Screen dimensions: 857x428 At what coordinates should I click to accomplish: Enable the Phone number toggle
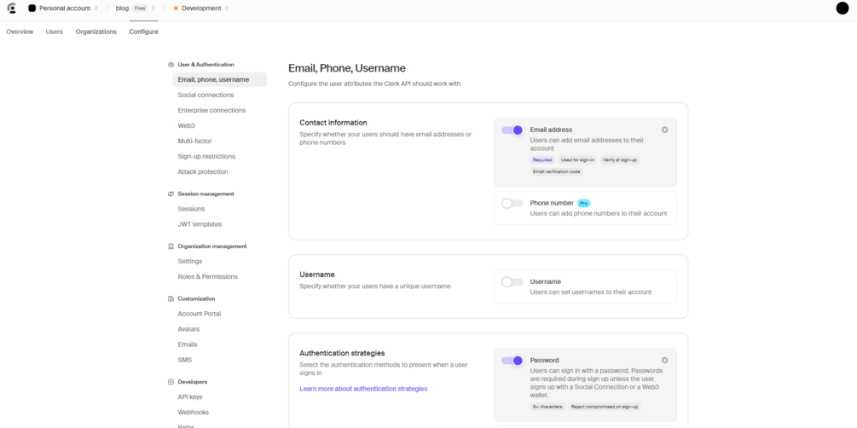(512, 204)
